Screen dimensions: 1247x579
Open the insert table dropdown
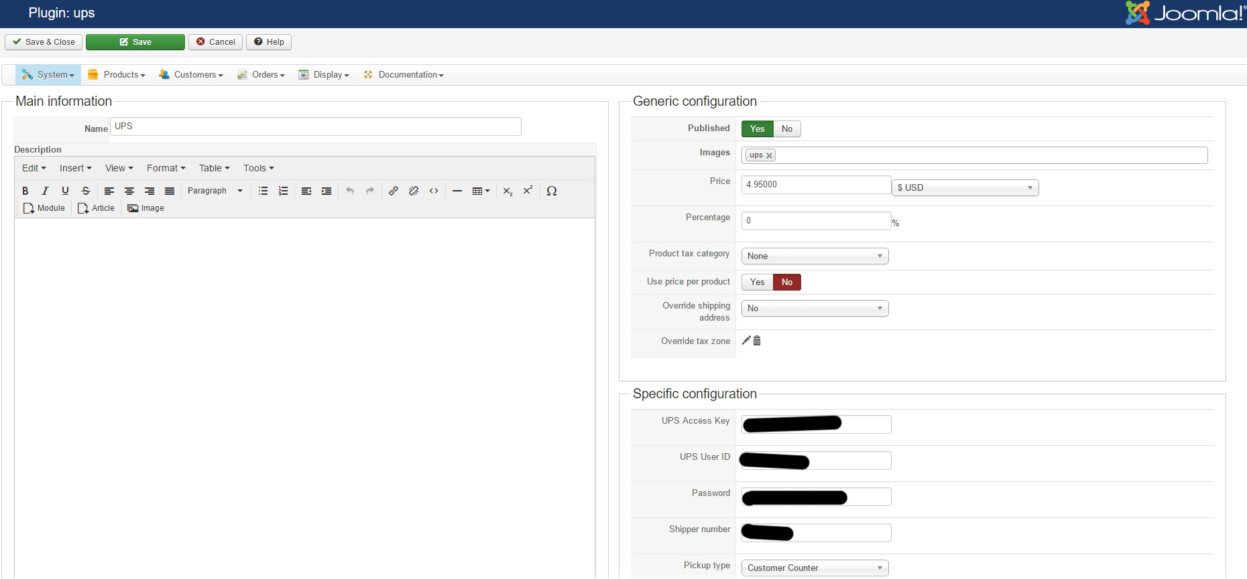click(x=481, y=191)
